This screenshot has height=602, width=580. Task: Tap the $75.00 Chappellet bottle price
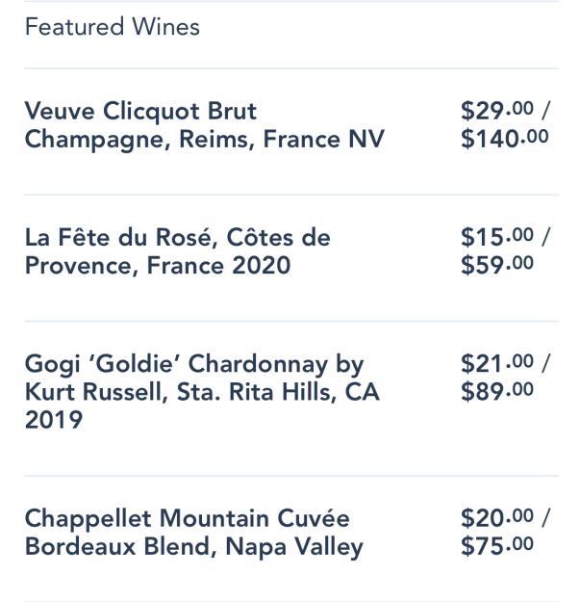(497, 546)
